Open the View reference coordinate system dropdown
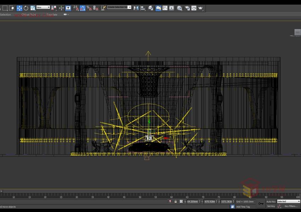301x212 pixels. 42,7
